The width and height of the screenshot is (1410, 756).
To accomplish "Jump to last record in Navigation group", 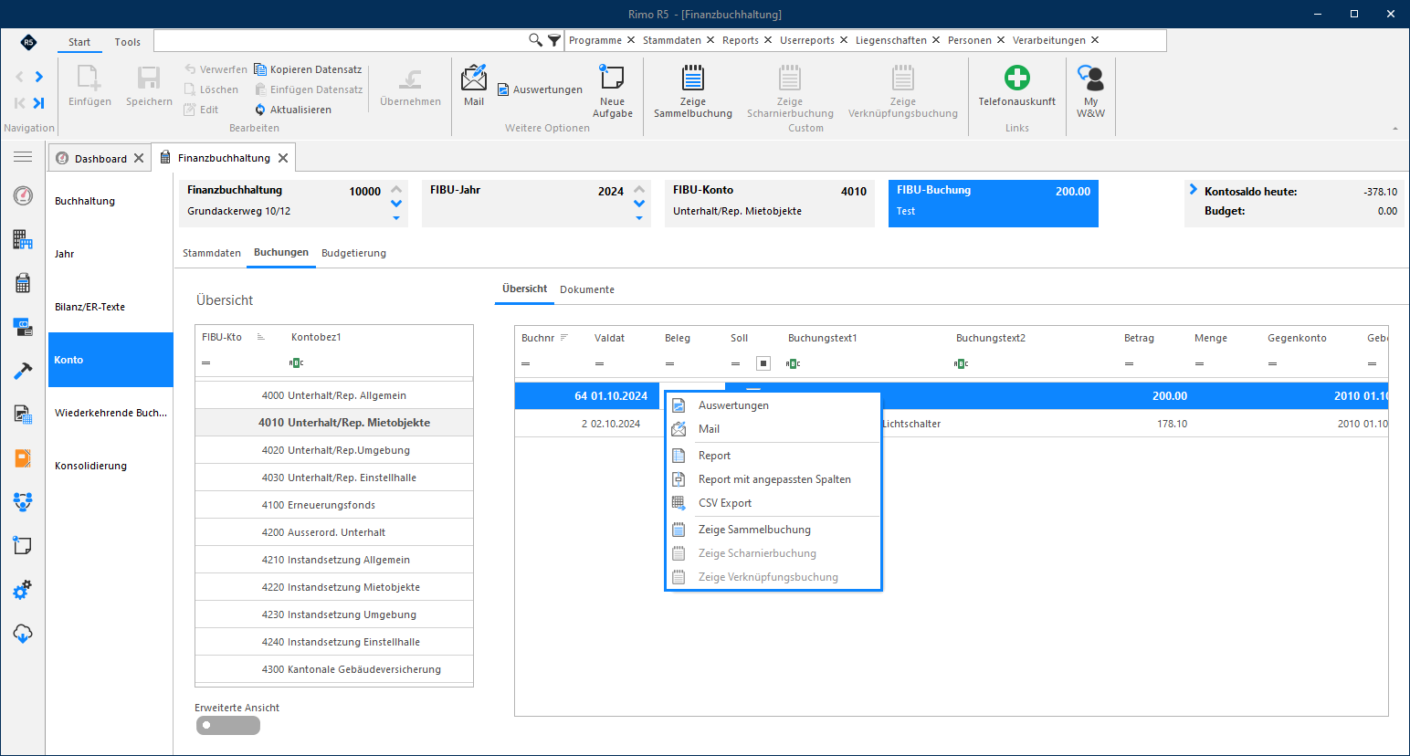I will [38, 103].
